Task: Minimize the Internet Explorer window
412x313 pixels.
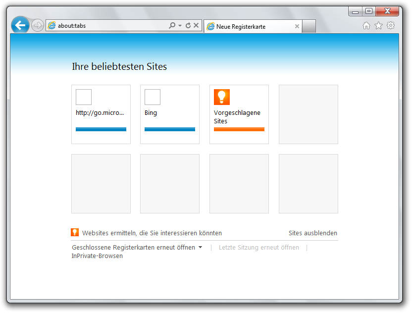Action: [x=355, y=11]
